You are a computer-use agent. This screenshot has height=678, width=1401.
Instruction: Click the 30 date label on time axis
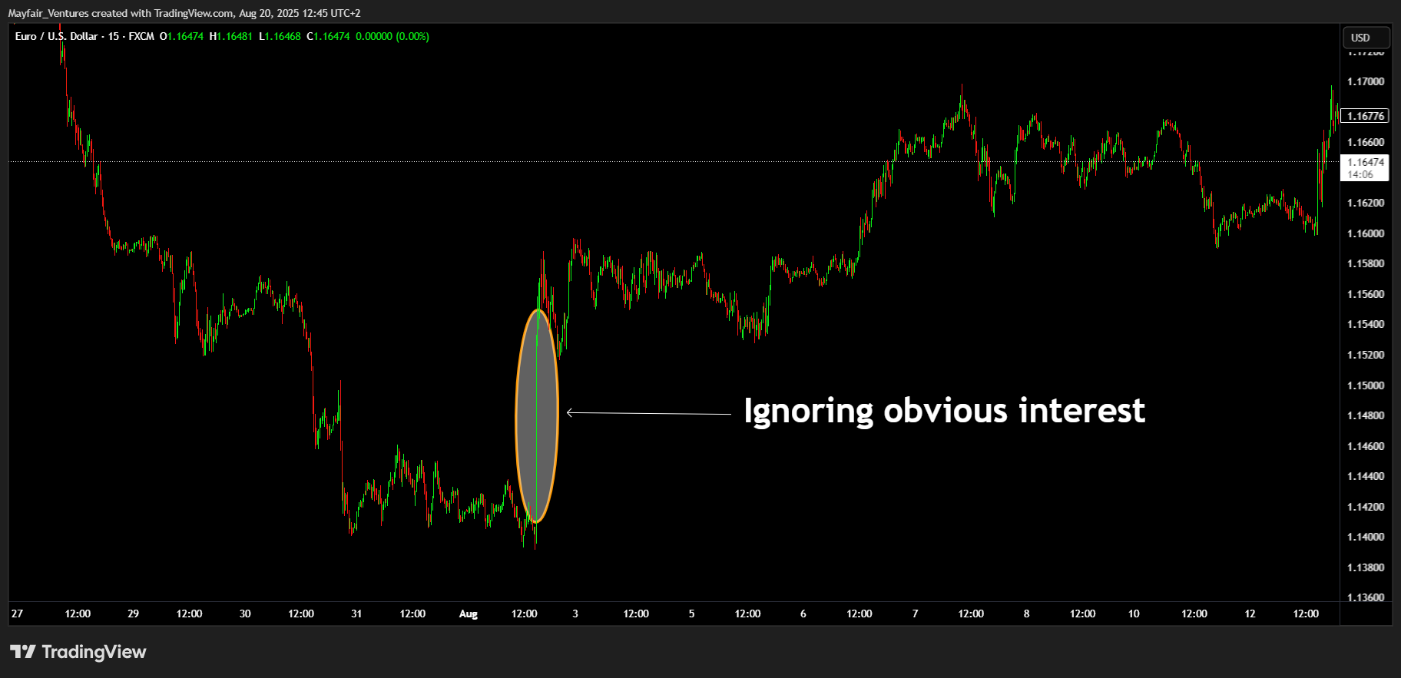(x=245, y=614)
